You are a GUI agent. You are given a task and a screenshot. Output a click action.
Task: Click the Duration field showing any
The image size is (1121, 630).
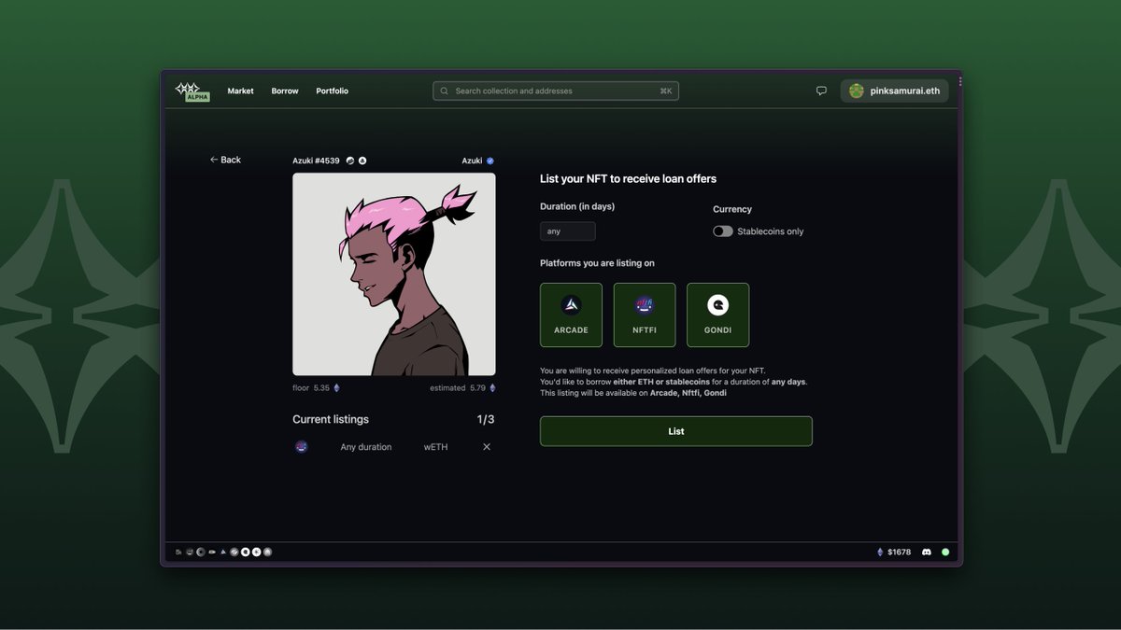[568, 231]
